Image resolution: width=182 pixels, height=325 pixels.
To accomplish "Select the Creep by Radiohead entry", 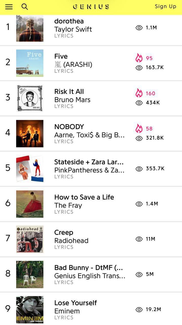I will coord(64,233).
